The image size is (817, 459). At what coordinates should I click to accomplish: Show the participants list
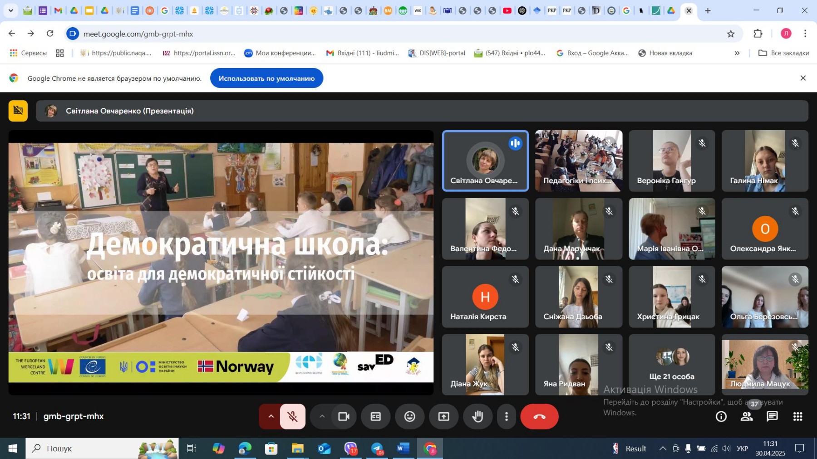[747, 416]
